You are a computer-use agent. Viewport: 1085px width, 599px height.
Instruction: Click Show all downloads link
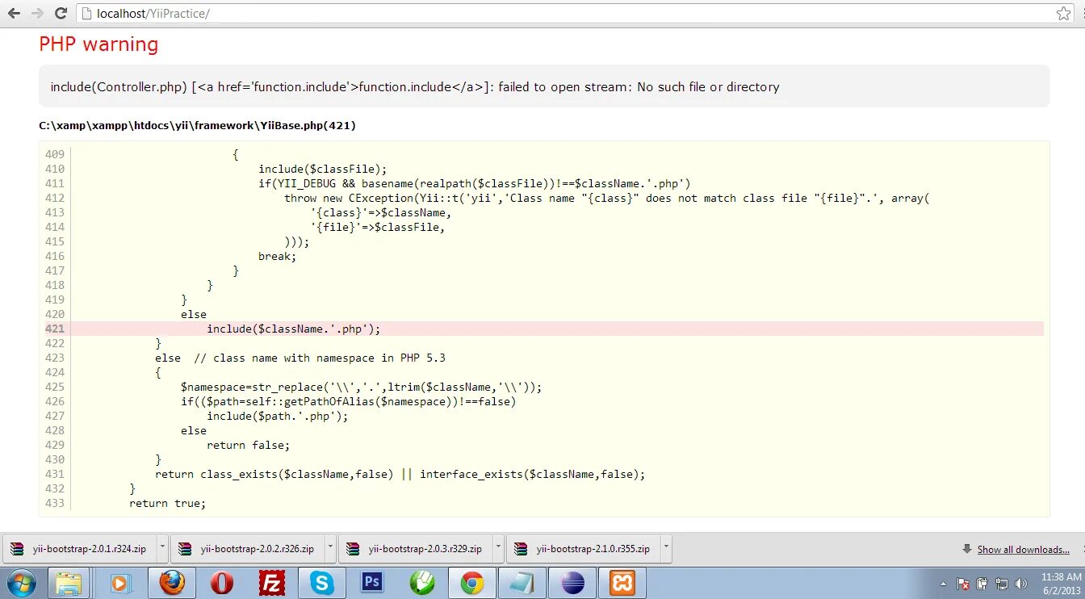click(x=1023, y=549)
